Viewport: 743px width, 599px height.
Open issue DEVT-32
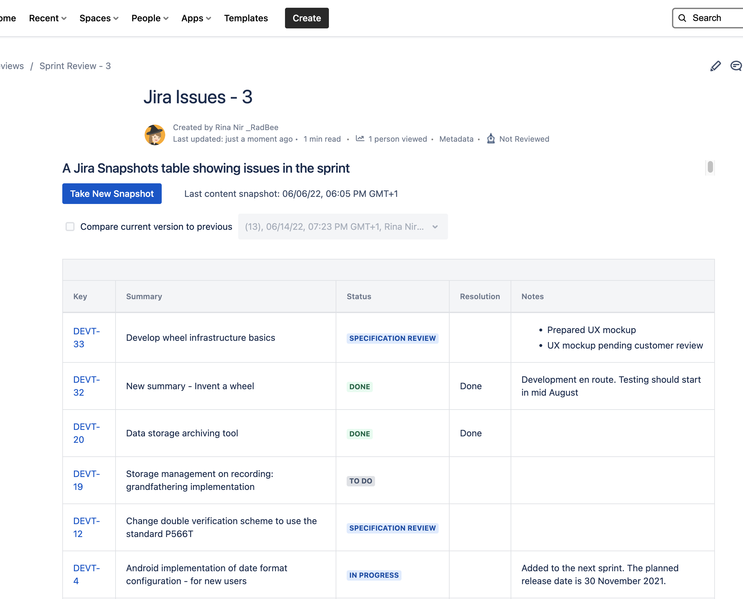pyautogui.click(x=86, y=386)
